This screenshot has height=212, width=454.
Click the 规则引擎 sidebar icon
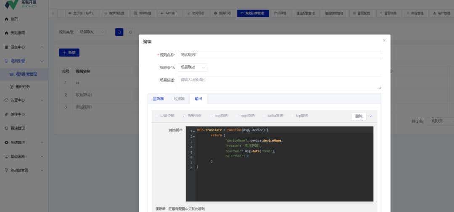pyautogui.click(x=6, y=61)
